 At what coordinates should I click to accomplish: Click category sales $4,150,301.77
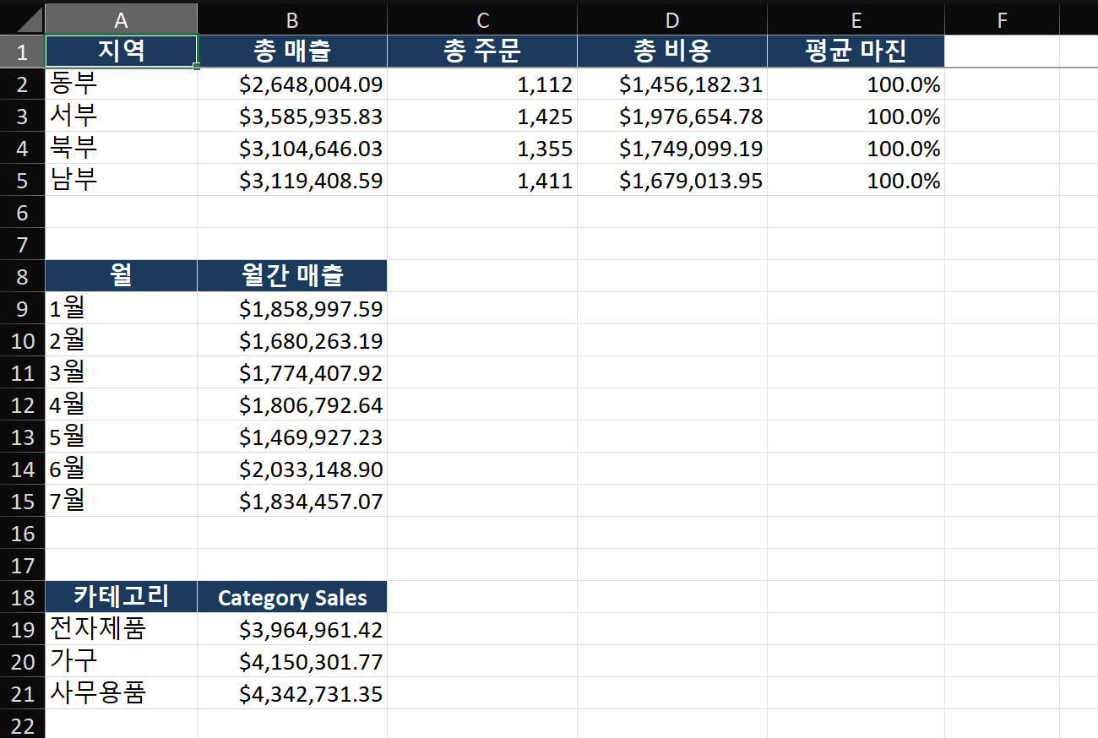292,661
